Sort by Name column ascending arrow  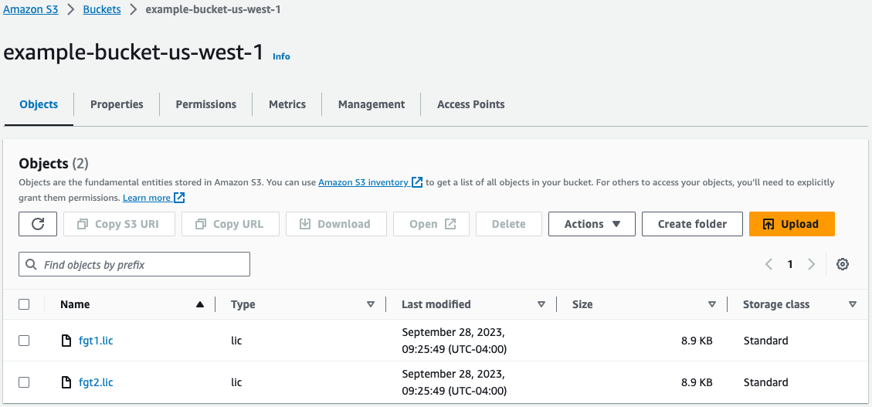point(200,304)
